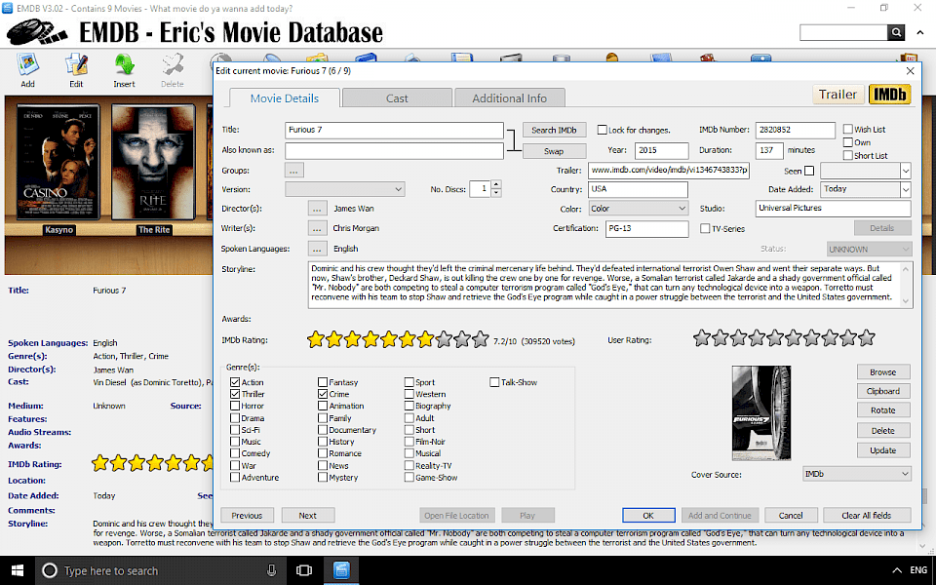
Task: Tick the Wish List checkbox
Action: coord(847,129)
